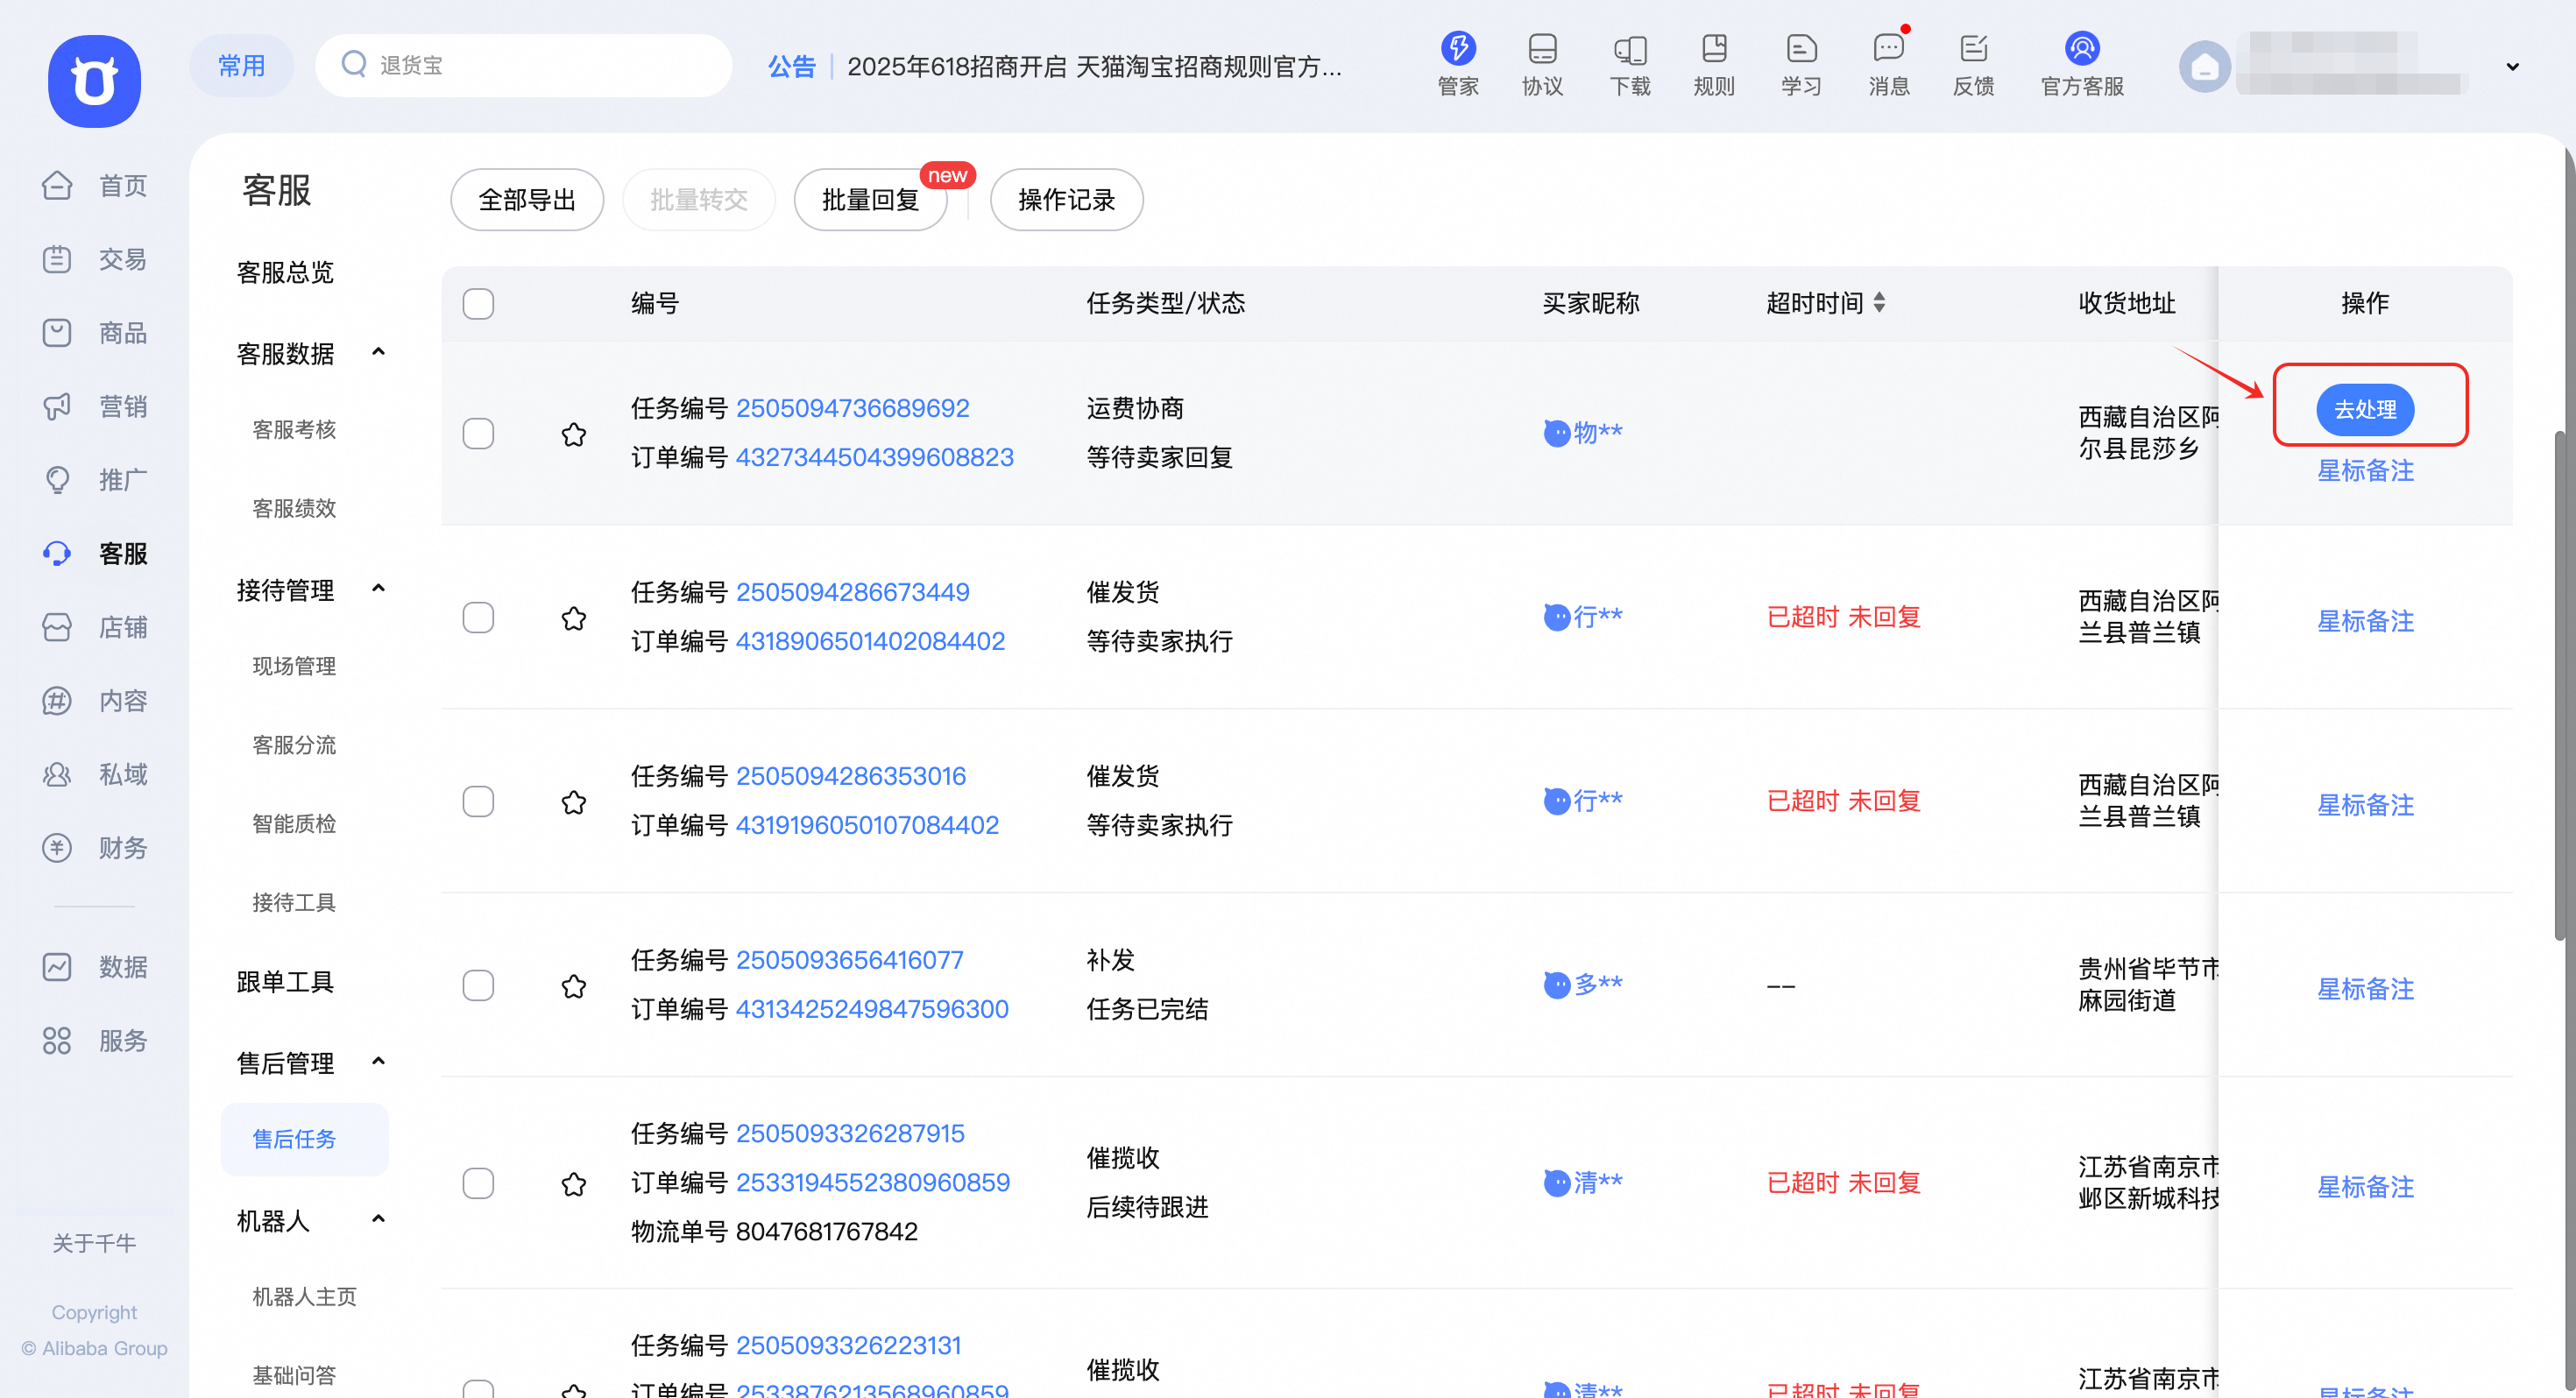Select 售后任务 menu item
The height and width of the screenshot is (1398, 2576).
coord(304,1139)
